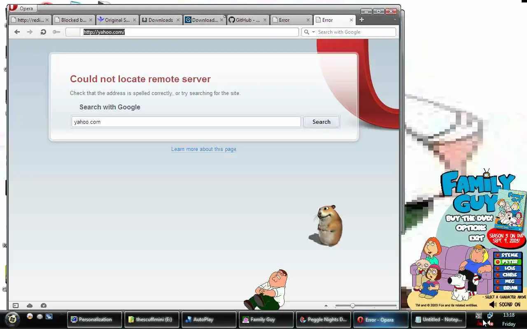Viewport: 527px width, 329px height.
Task: Close the Downloads tab
Action: (178, 20)
